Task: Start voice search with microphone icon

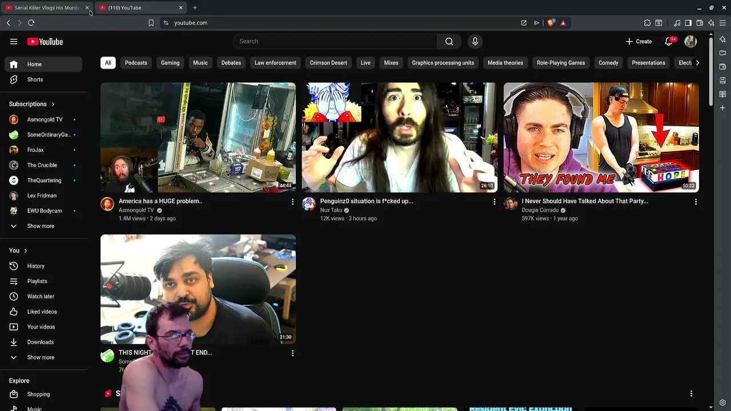Action: pos(475,41)
